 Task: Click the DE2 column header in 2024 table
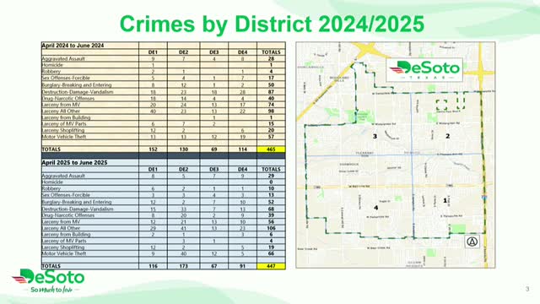pyautogui.click(x=184, y=52)
